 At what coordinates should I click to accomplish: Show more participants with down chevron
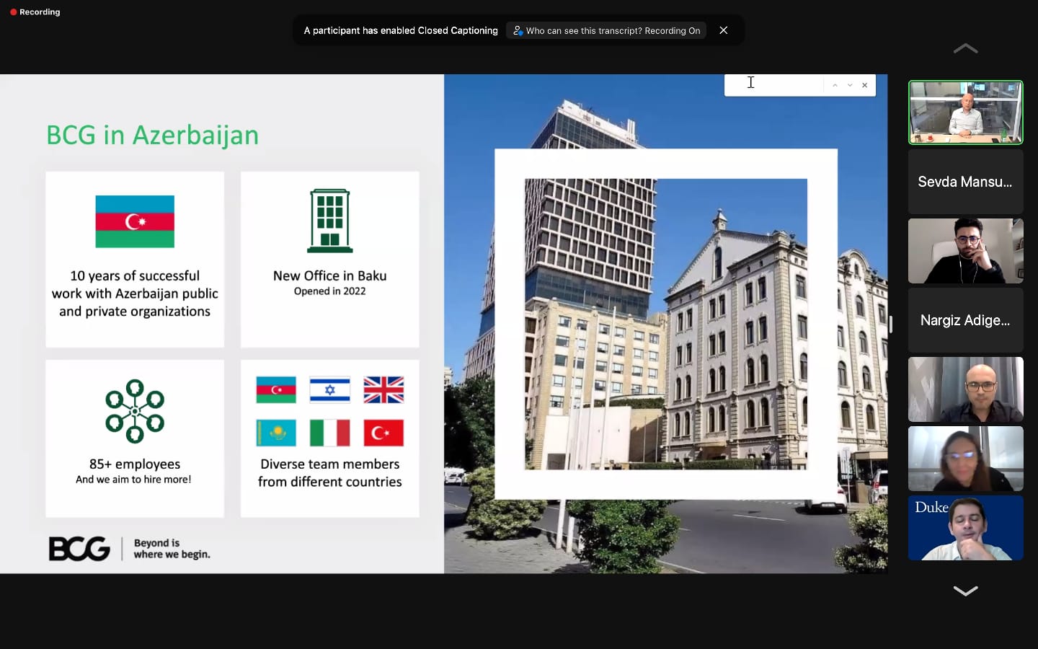tap(965, 591)
